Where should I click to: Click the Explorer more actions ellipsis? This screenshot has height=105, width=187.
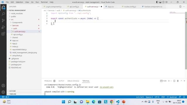[38, 7]
